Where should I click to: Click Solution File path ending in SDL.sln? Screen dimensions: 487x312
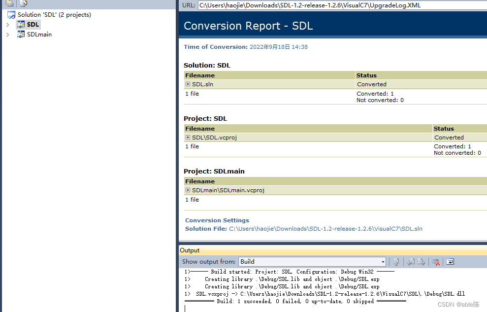(x=325, y=229)
